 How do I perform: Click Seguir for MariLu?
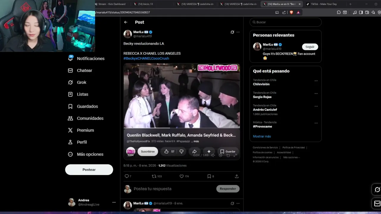pyautogui.click(x=310, y=47)
